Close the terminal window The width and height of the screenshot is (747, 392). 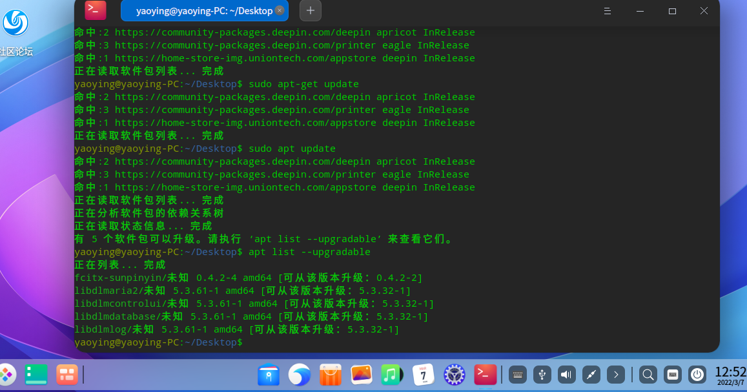point(704,11)
